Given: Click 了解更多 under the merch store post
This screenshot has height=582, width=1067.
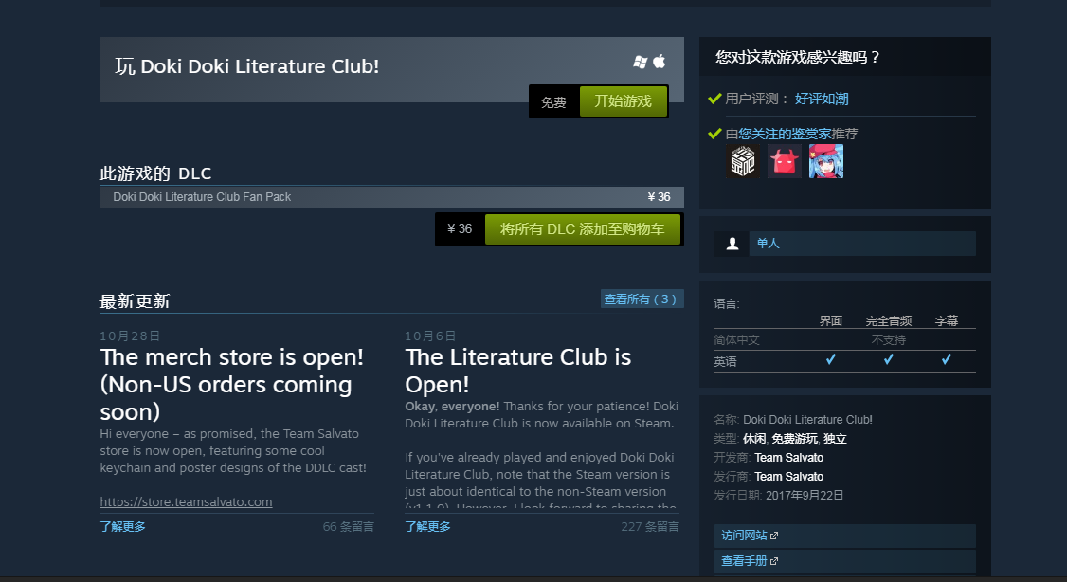Looking at the screenshot, I should click(x=122, y=526).
